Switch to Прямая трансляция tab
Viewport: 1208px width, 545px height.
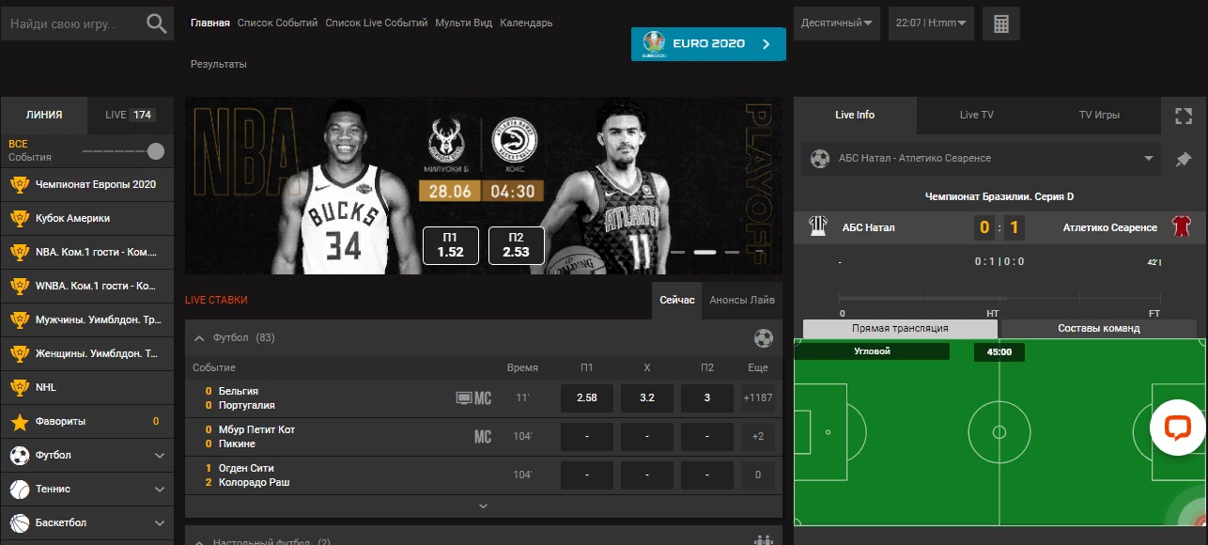[900, 328]
